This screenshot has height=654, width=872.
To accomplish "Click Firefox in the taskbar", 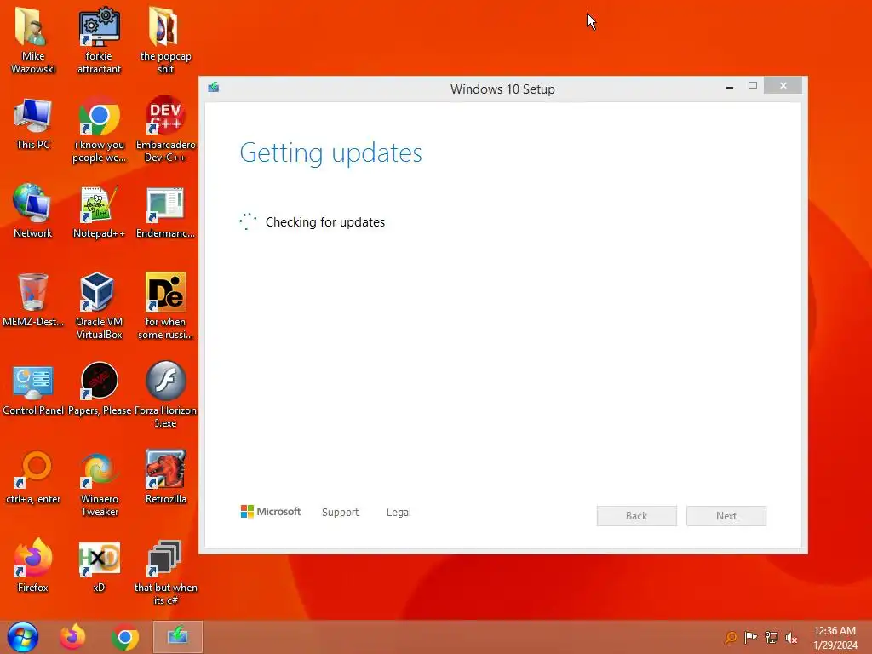I will pos(72,637).
